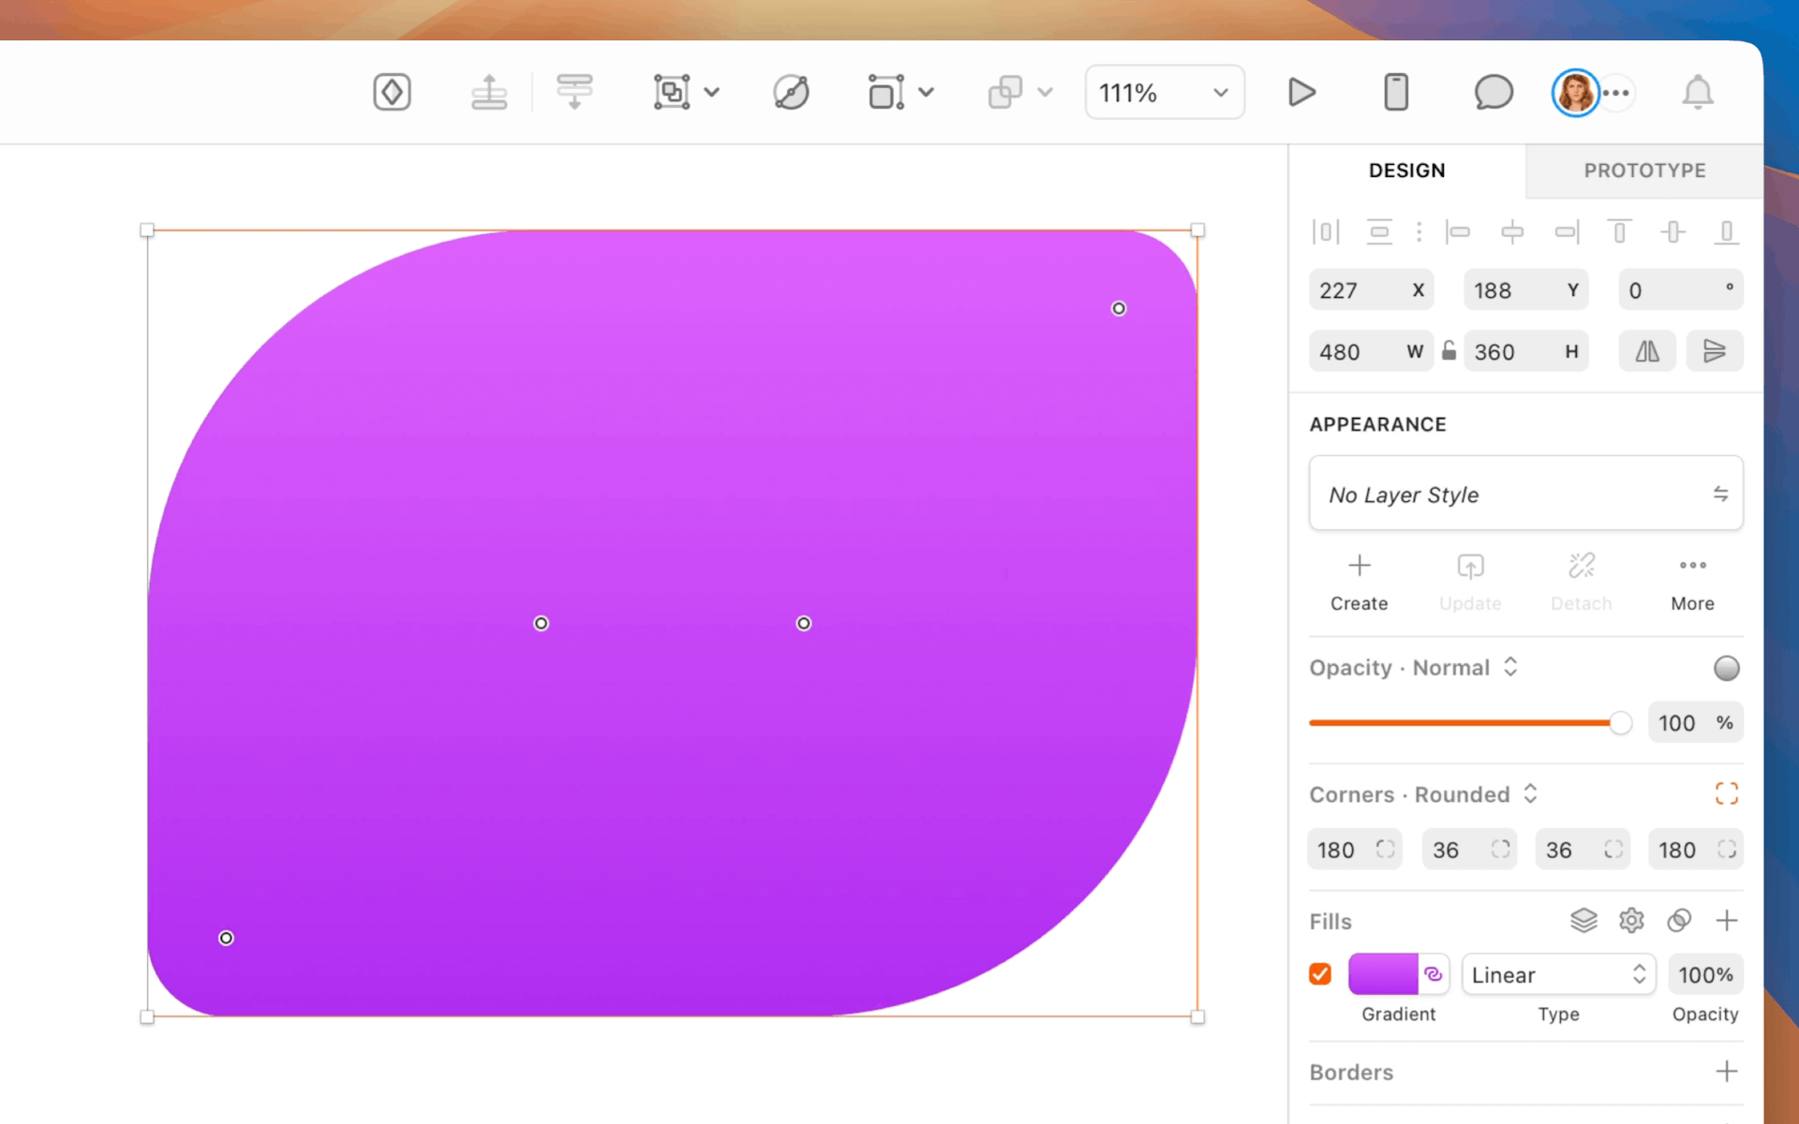Image resolution: width=1799 pixels, height=1124 pixels.
Task: Open the Rotate tool
Action: [792, 92]
